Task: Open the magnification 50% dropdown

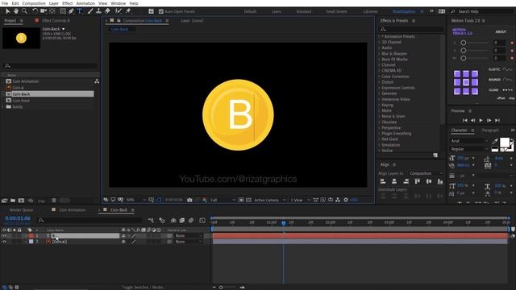Action: pyautogui.click(x=136, y=200)
